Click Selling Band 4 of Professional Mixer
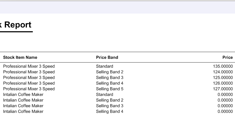The width and height of the screenshot is (235, 115). click(x=110, y=83)
